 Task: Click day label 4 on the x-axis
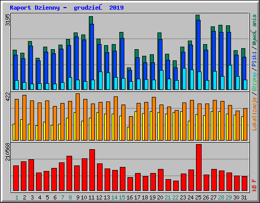pyautogui.click(x=40, y=197)
